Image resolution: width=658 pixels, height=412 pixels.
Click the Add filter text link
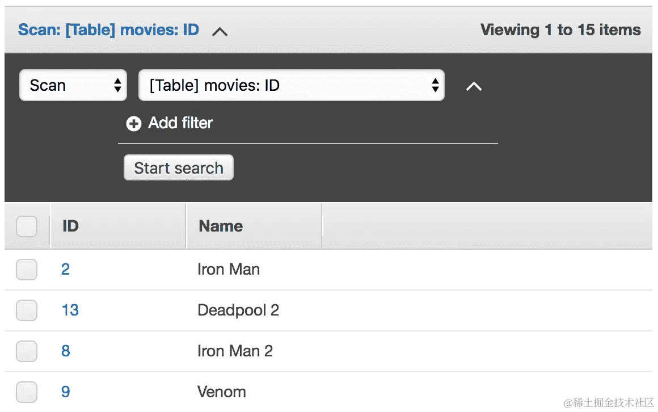(180, 123)
